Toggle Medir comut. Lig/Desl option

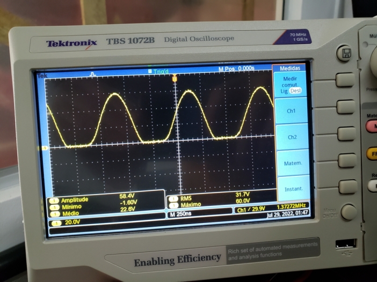[290, 85]
